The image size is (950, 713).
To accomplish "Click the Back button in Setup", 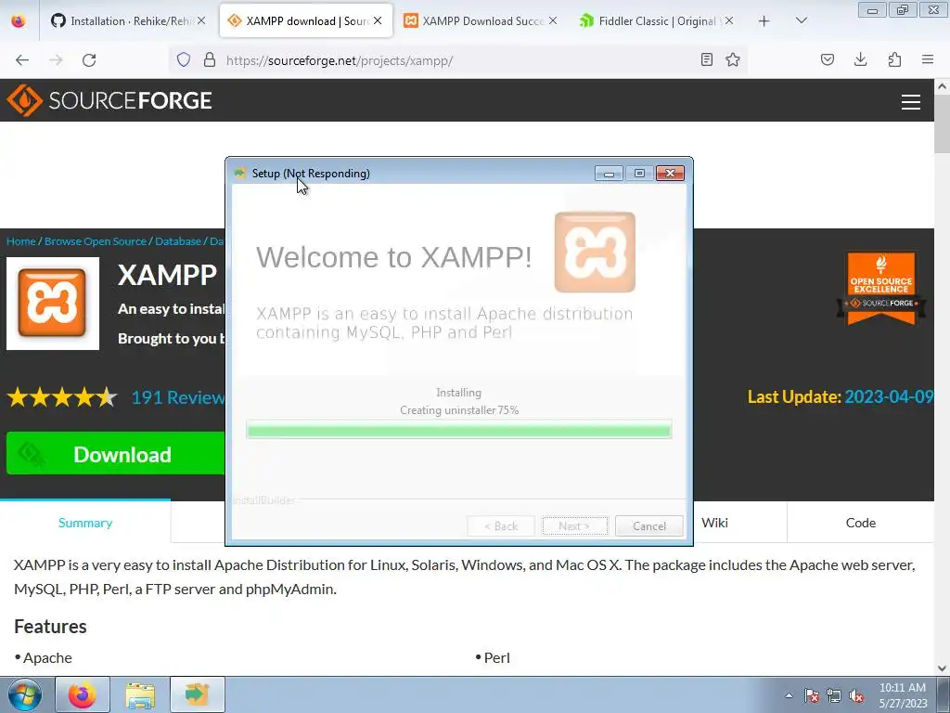I will click(500, 525).
